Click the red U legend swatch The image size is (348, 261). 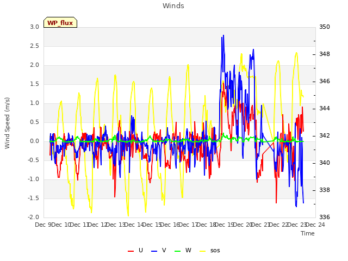(x=130, y=251)
